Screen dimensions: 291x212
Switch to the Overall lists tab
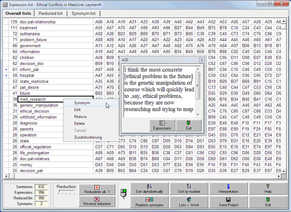point(18,13)
